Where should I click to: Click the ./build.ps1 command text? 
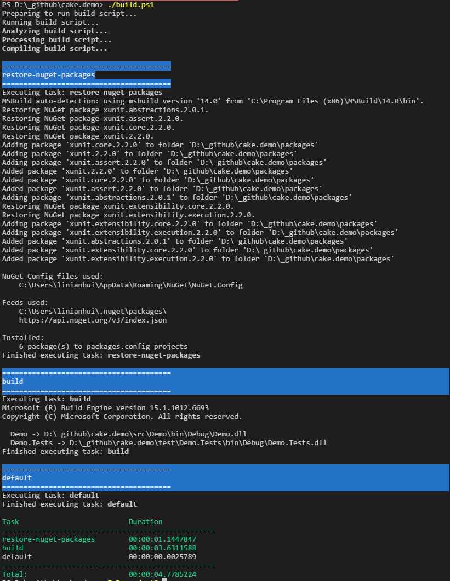click(131, 5)
